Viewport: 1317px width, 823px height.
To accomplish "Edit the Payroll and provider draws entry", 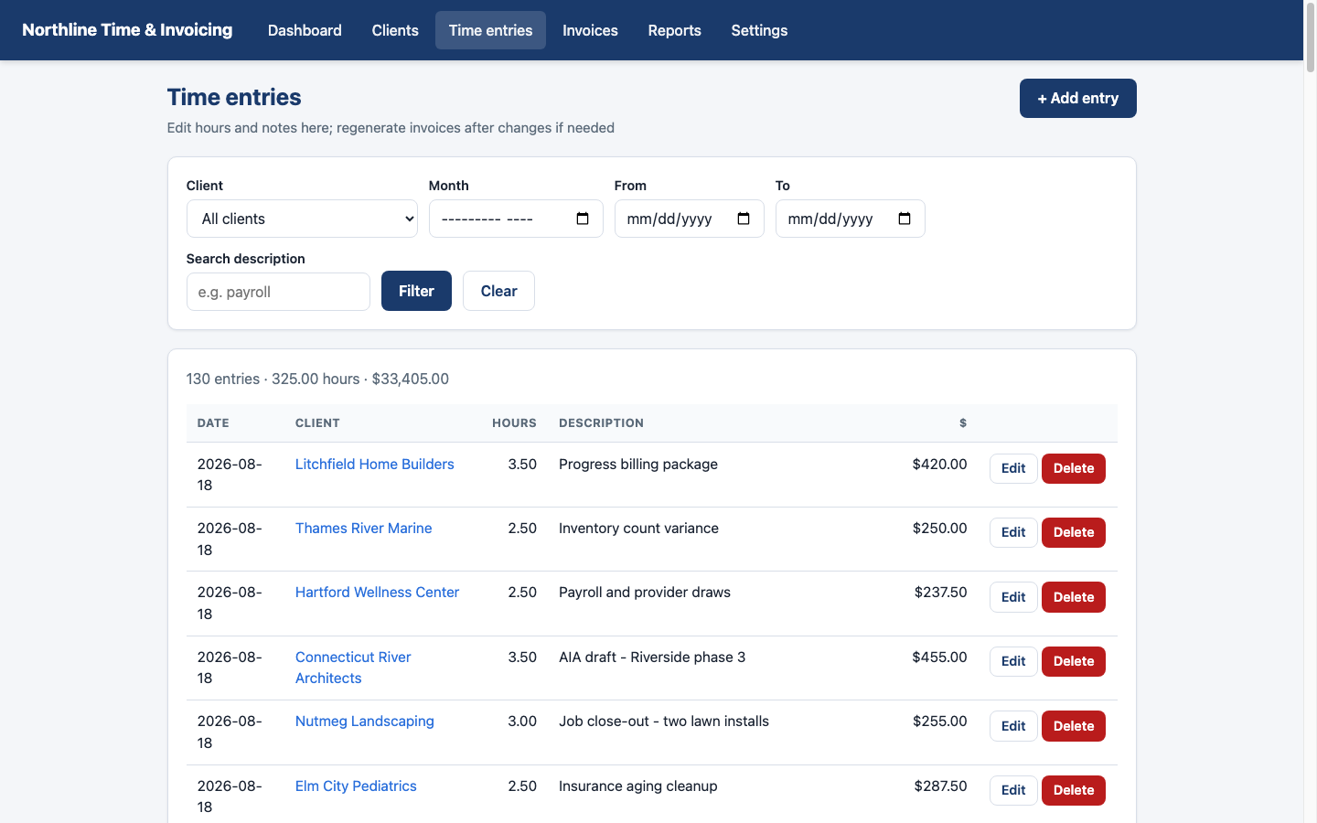I will [1013, 597].
